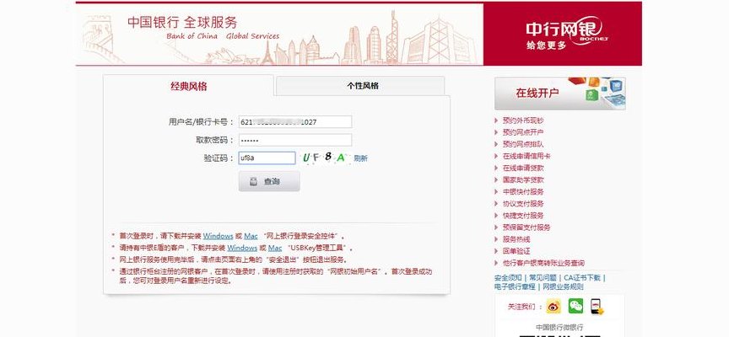729x337 pixels.
Task: Open the WeChat follow icon
Action: click(575, 307)
